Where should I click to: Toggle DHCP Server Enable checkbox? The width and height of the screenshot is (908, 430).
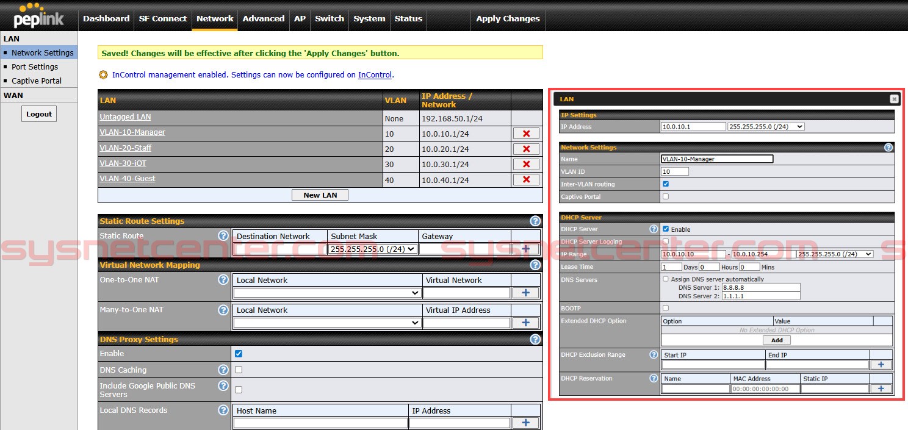[x=666, y=229]
